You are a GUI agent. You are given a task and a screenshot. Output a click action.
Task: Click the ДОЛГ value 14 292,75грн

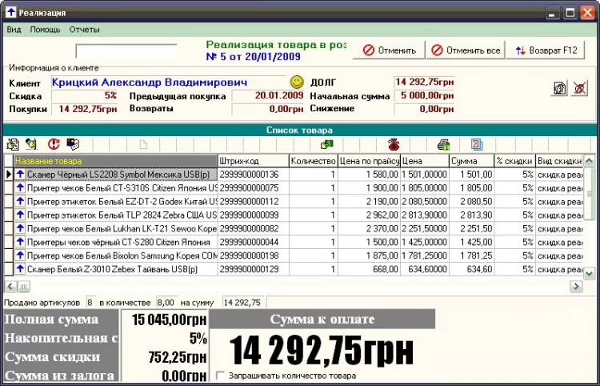click(x=424, y=82)
